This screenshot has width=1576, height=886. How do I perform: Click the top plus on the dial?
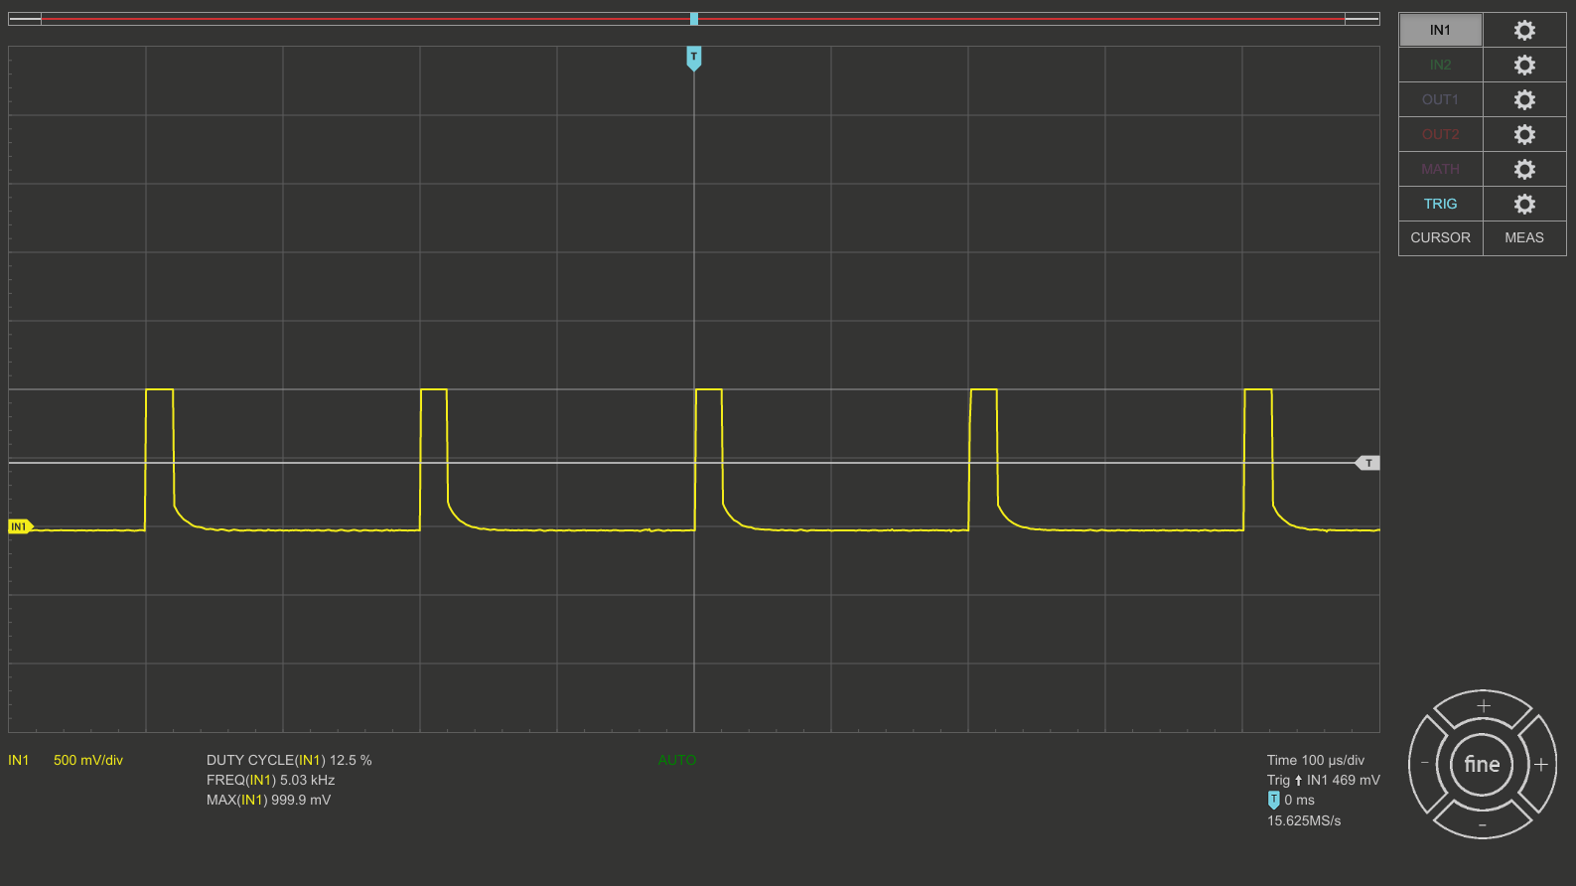[1483, 706]
